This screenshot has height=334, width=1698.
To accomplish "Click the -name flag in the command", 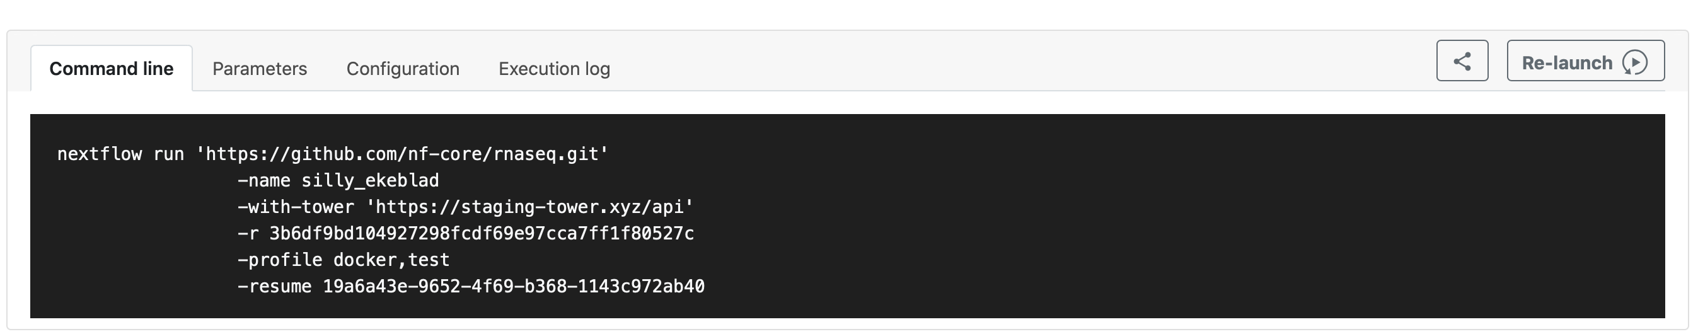I will point(263,180).
